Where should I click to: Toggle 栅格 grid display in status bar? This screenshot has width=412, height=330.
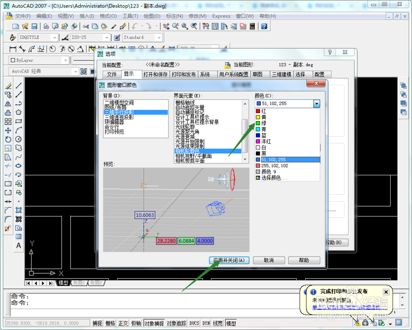[x=110, y=323]
